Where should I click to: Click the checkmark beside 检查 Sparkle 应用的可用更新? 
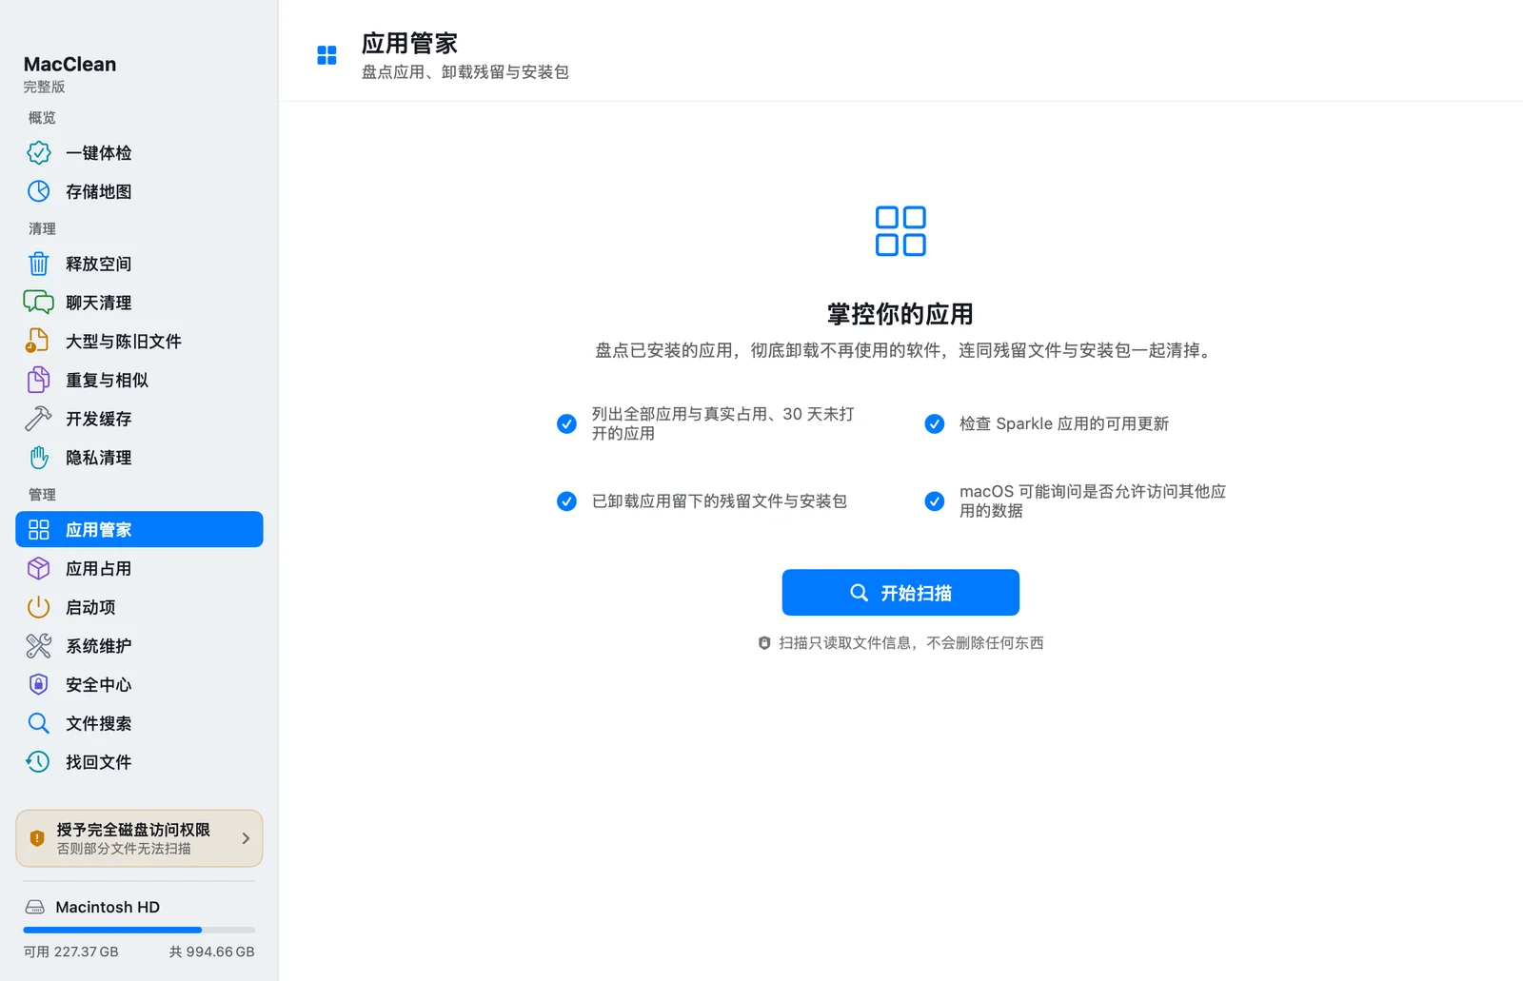click(935, 423)
